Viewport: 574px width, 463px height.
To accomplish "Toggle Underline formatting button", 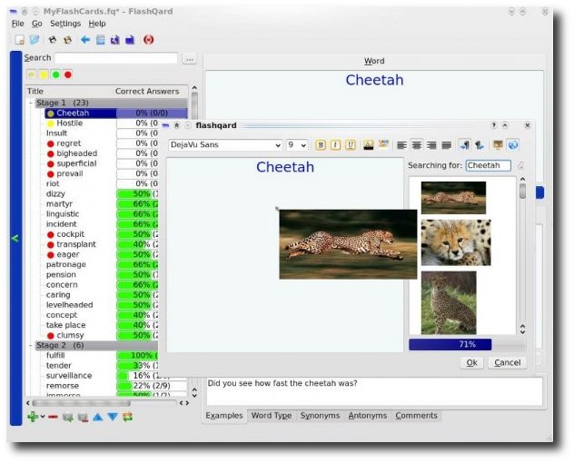I will 351,145.
